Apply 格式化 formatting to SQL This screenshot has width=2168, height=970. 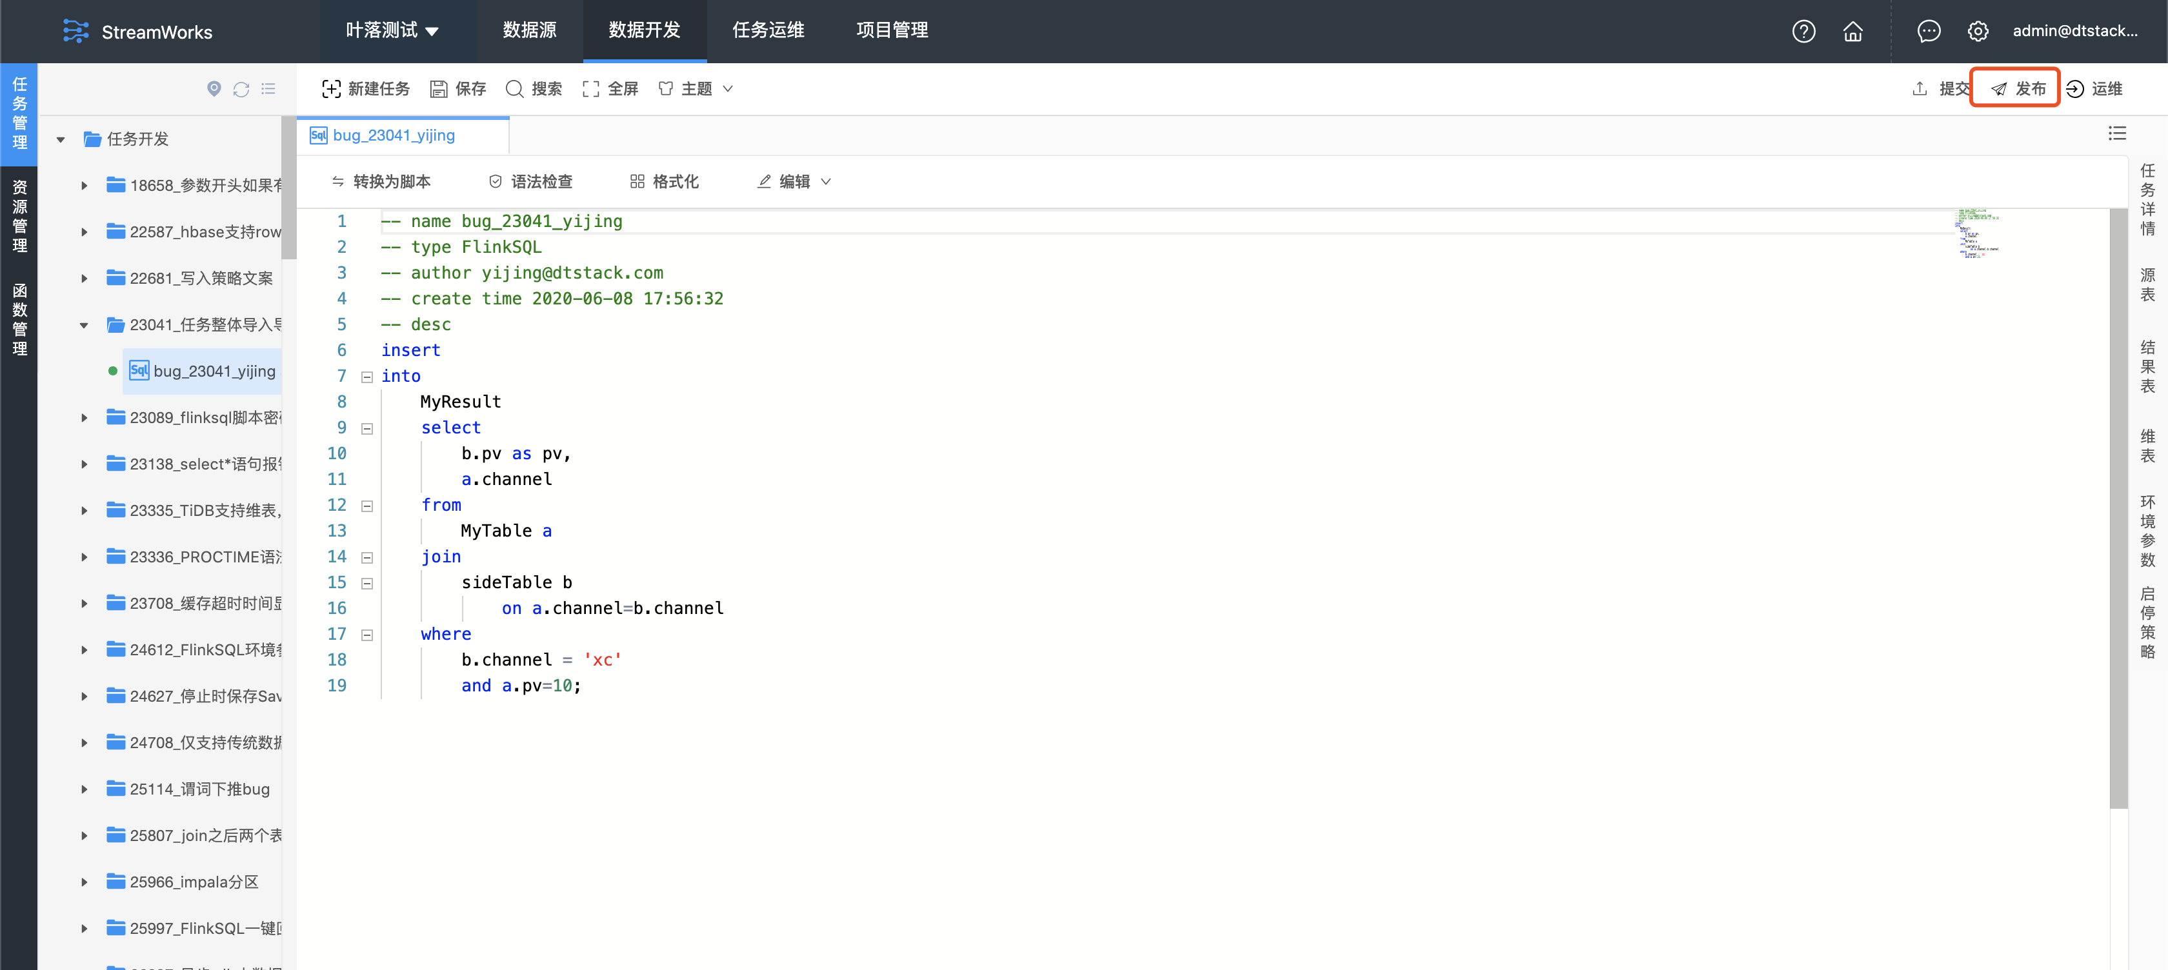(x=664, y=182)
